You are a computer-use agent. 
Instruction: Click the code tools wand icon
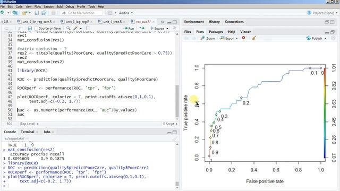75,28
